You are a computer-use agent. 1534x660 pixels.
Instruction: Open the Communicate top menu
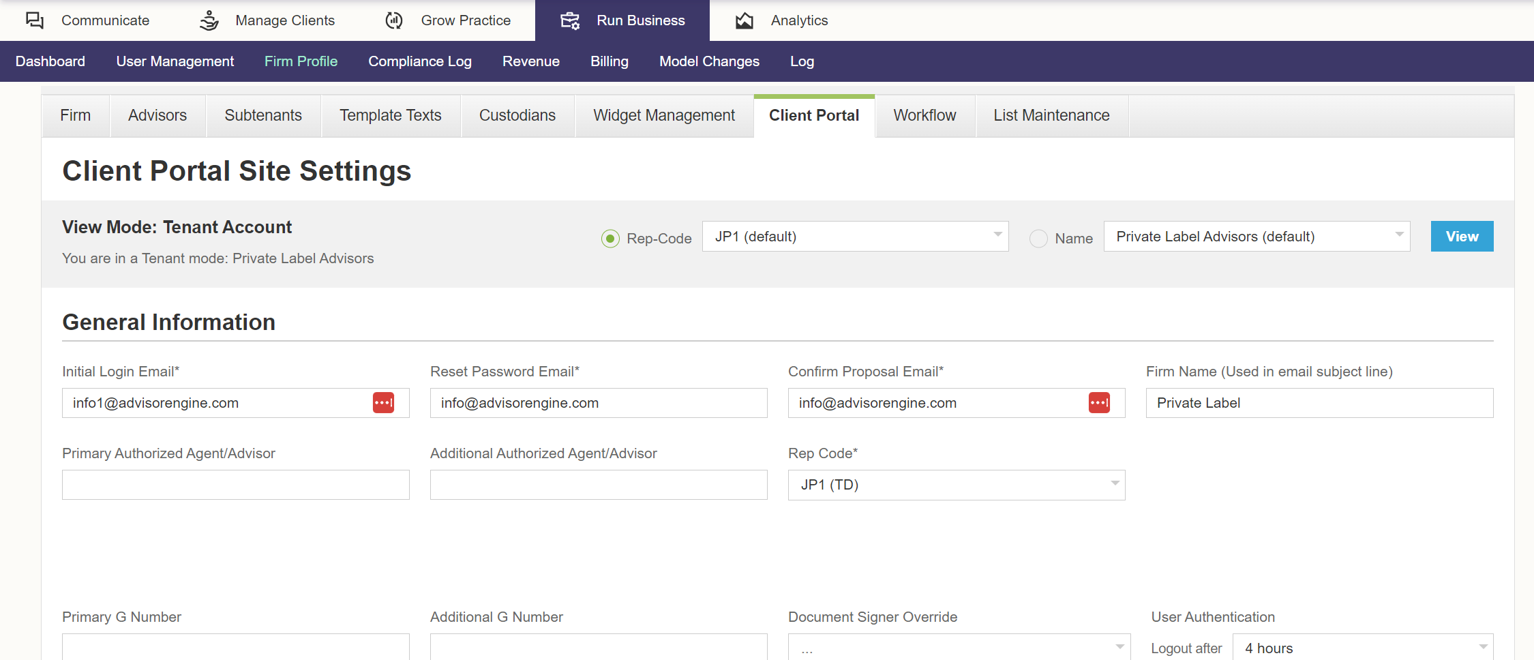87,20
